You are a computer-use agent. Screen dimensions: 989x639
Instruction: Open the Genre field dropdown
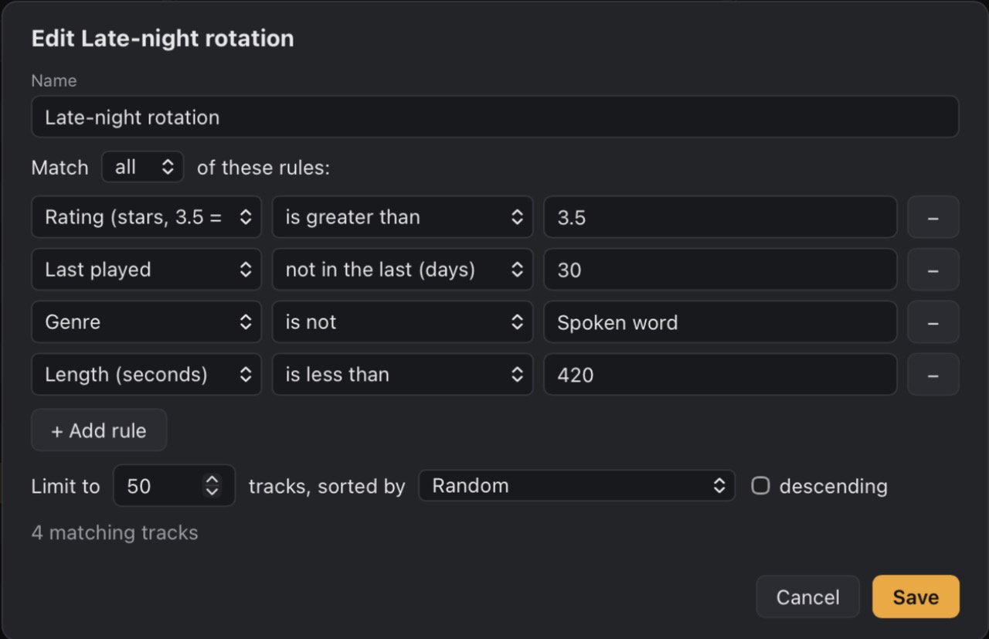[147, 322]
